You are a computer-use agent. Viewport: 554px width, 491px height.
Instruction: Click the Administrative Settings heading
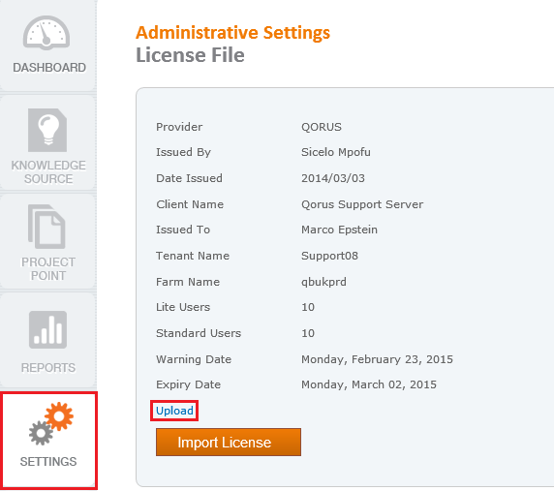click(x=232, y=33)
